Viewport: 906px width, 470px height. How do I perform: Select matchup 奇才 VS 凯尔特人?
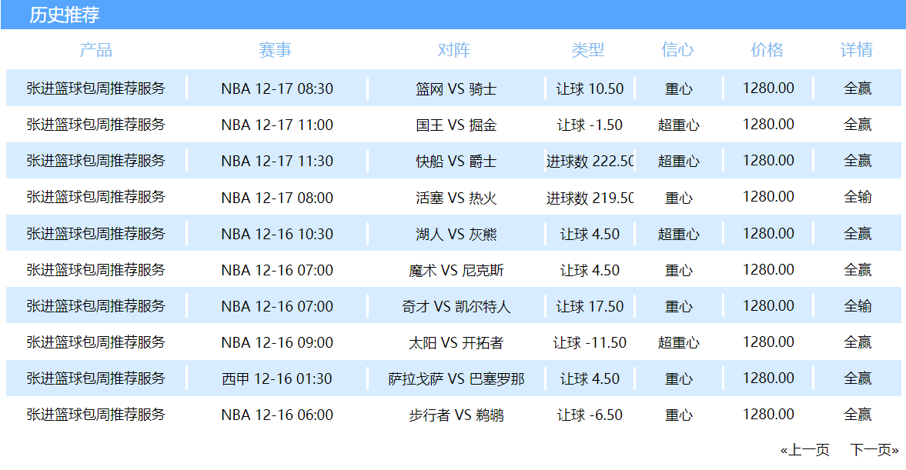(x=456, y=307)
